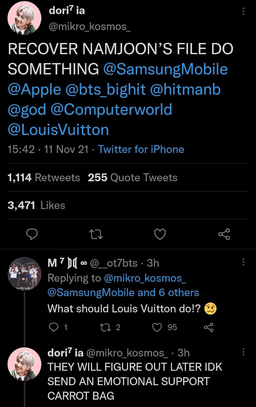The height and width of the screenshot is (407, 256).
Task: View the 255 Quote Tweets
Action: (133, 178)
